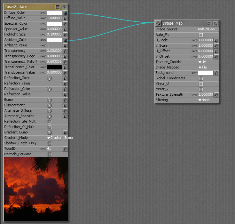Select the Image_Map node title
This screenshot has width=235, height=224.
[x=172, y=23]
